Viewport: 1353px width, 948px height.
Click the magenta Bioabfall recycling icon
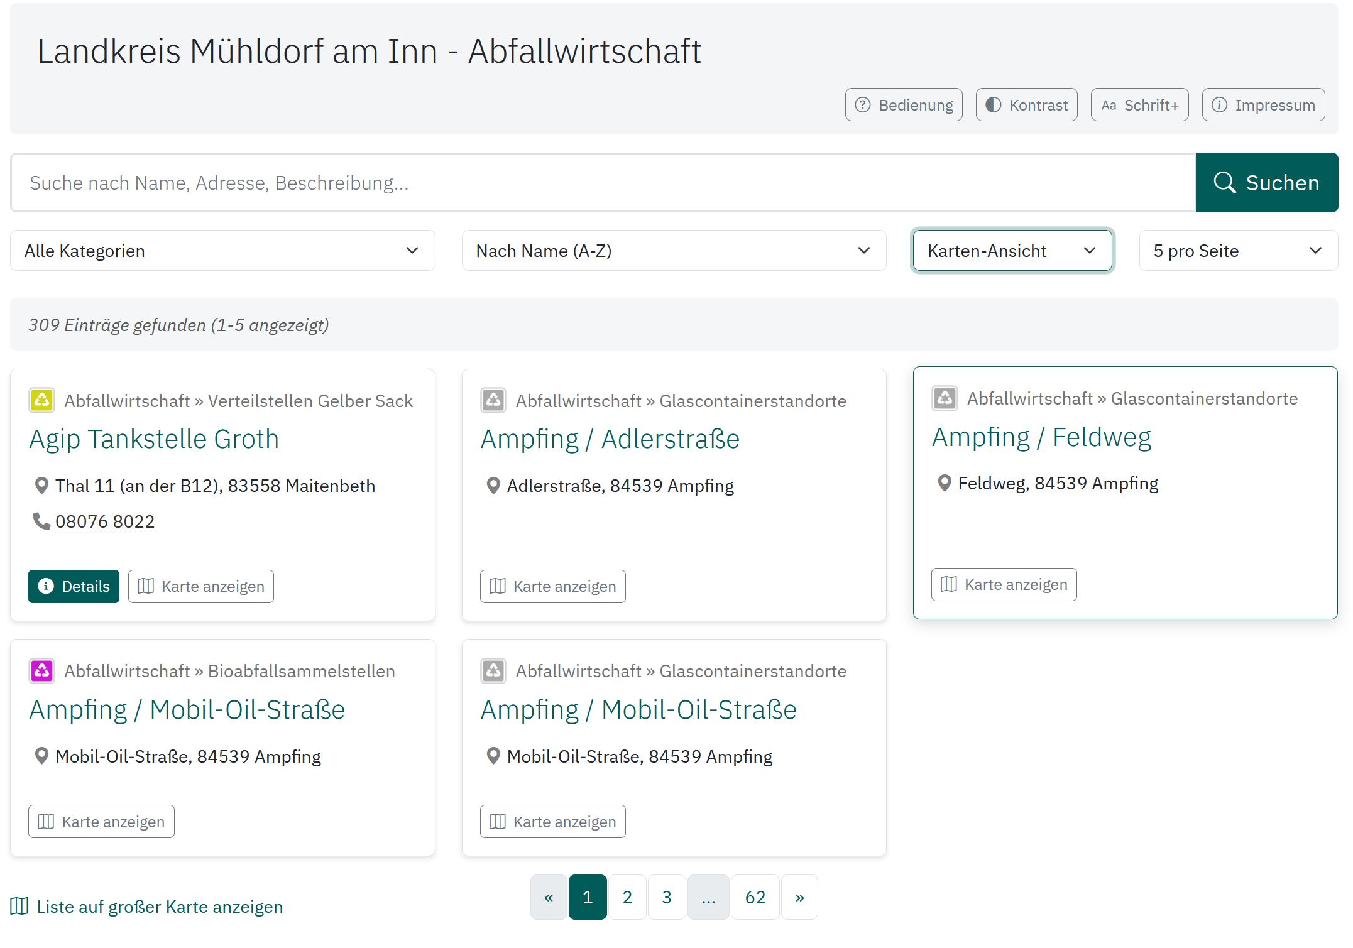click(x=41, y=670)
